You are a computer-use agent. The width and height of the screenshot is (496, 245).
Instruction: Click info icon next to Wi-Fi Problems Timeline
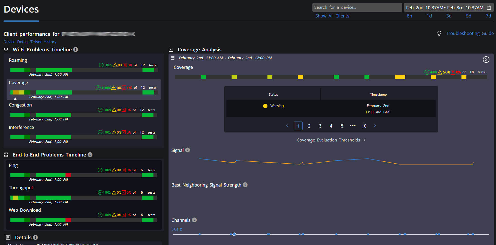(76, 49)
